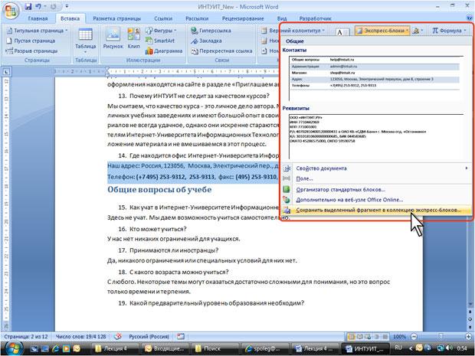This screenshot has height=356, width=475.
Task: Open the Office button menu
Action: click(11, 11)
